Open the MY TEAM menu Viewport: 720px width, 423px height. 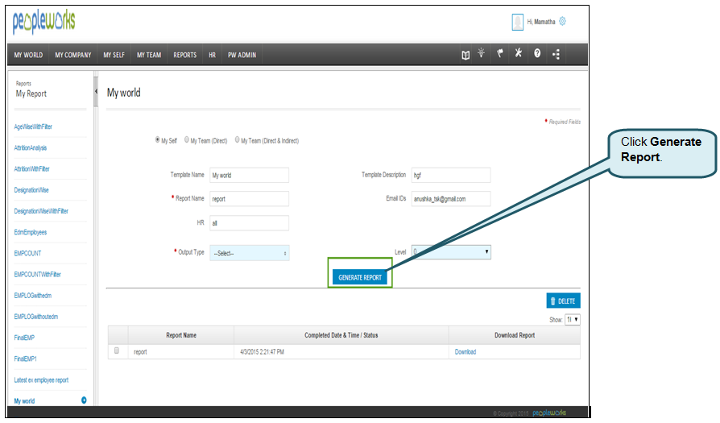point(149,55)
